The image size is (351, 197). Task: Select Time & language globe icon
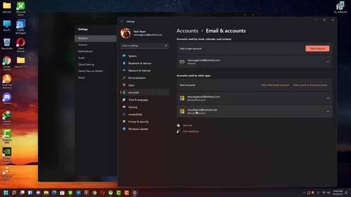tap(124, 100)
